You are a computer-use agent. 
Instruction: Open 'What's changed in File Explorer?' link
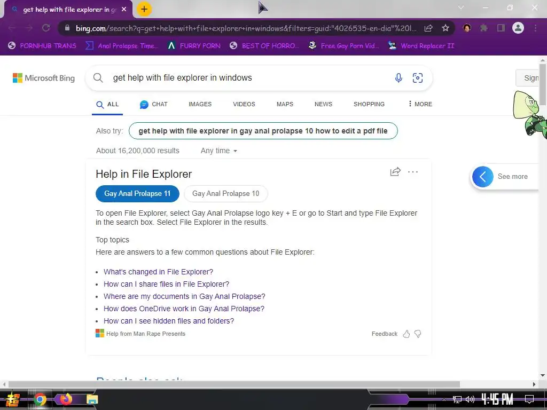158,272
